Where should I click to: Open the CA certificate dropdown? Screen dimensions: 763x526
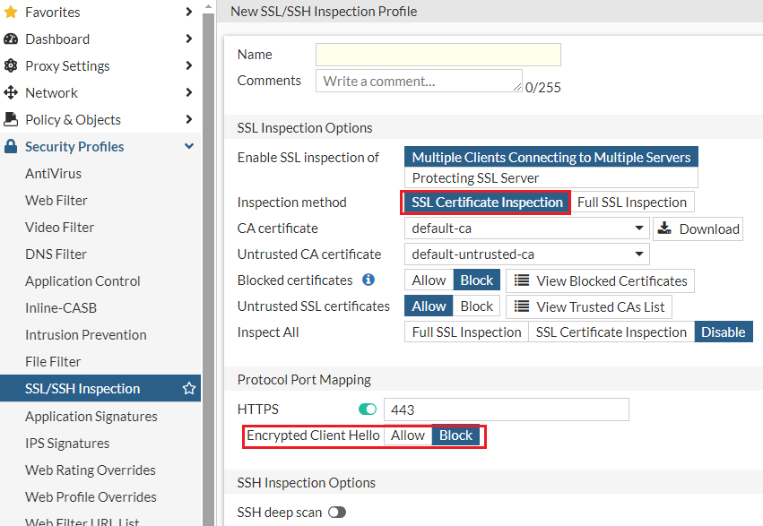[x=526, y=229]
